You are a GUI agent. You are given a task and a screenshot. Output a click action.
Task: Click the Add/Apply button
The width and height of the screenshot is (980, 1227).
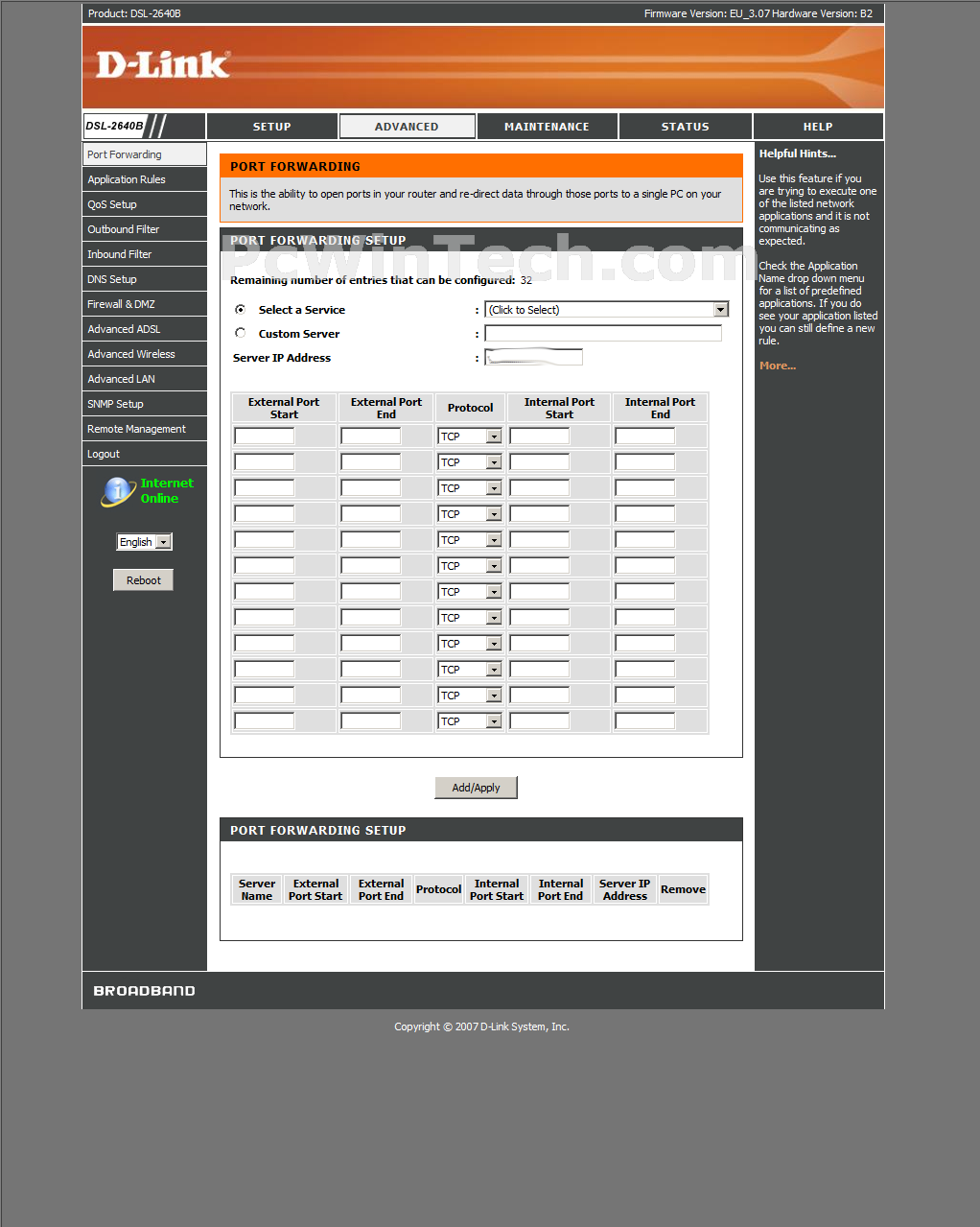point(476,788)
